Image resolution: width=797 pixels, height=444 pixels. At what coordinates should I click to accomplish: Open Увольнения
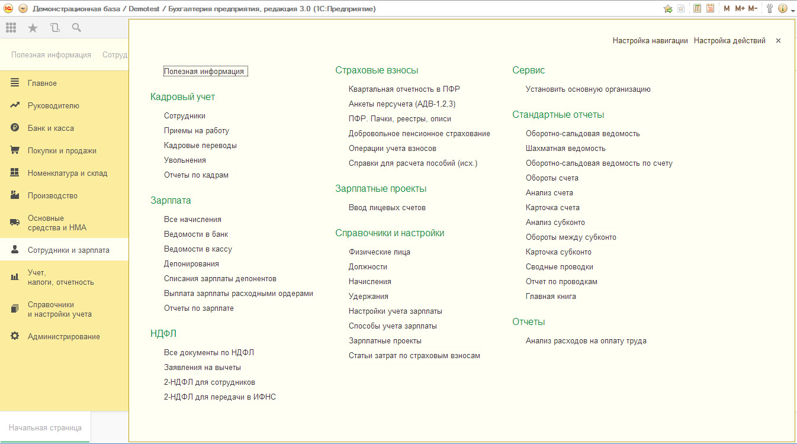tap(185, 160)
